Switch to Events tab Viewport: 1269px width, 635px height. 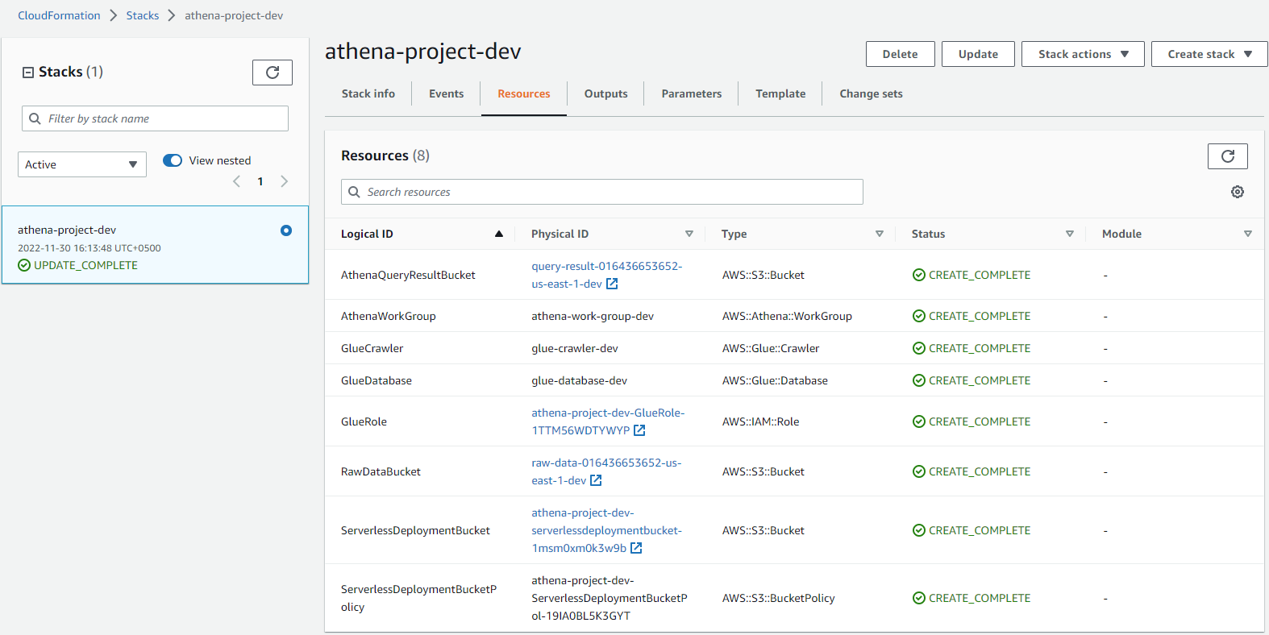[447, 93]
